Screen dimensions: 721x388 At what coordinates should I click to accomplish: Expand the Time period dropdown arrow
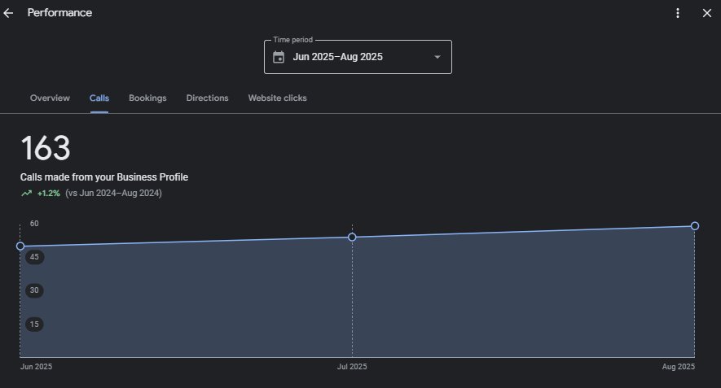pos(437,57)
